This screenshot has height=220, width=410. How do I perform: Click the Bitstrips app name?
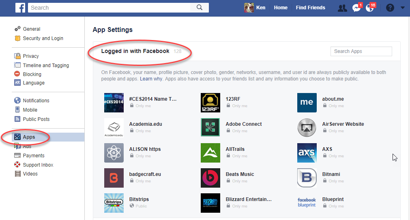tap(139, 199)
